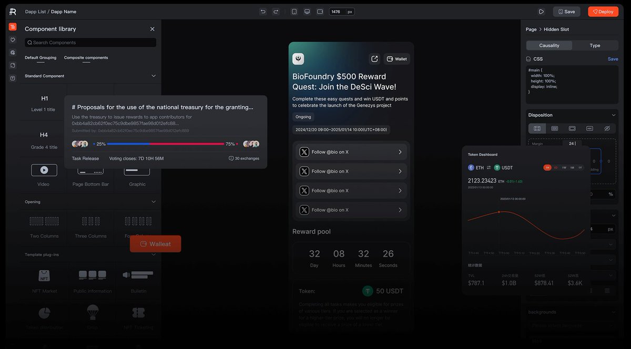Select the third Disposition layout icon

point(572,128)
